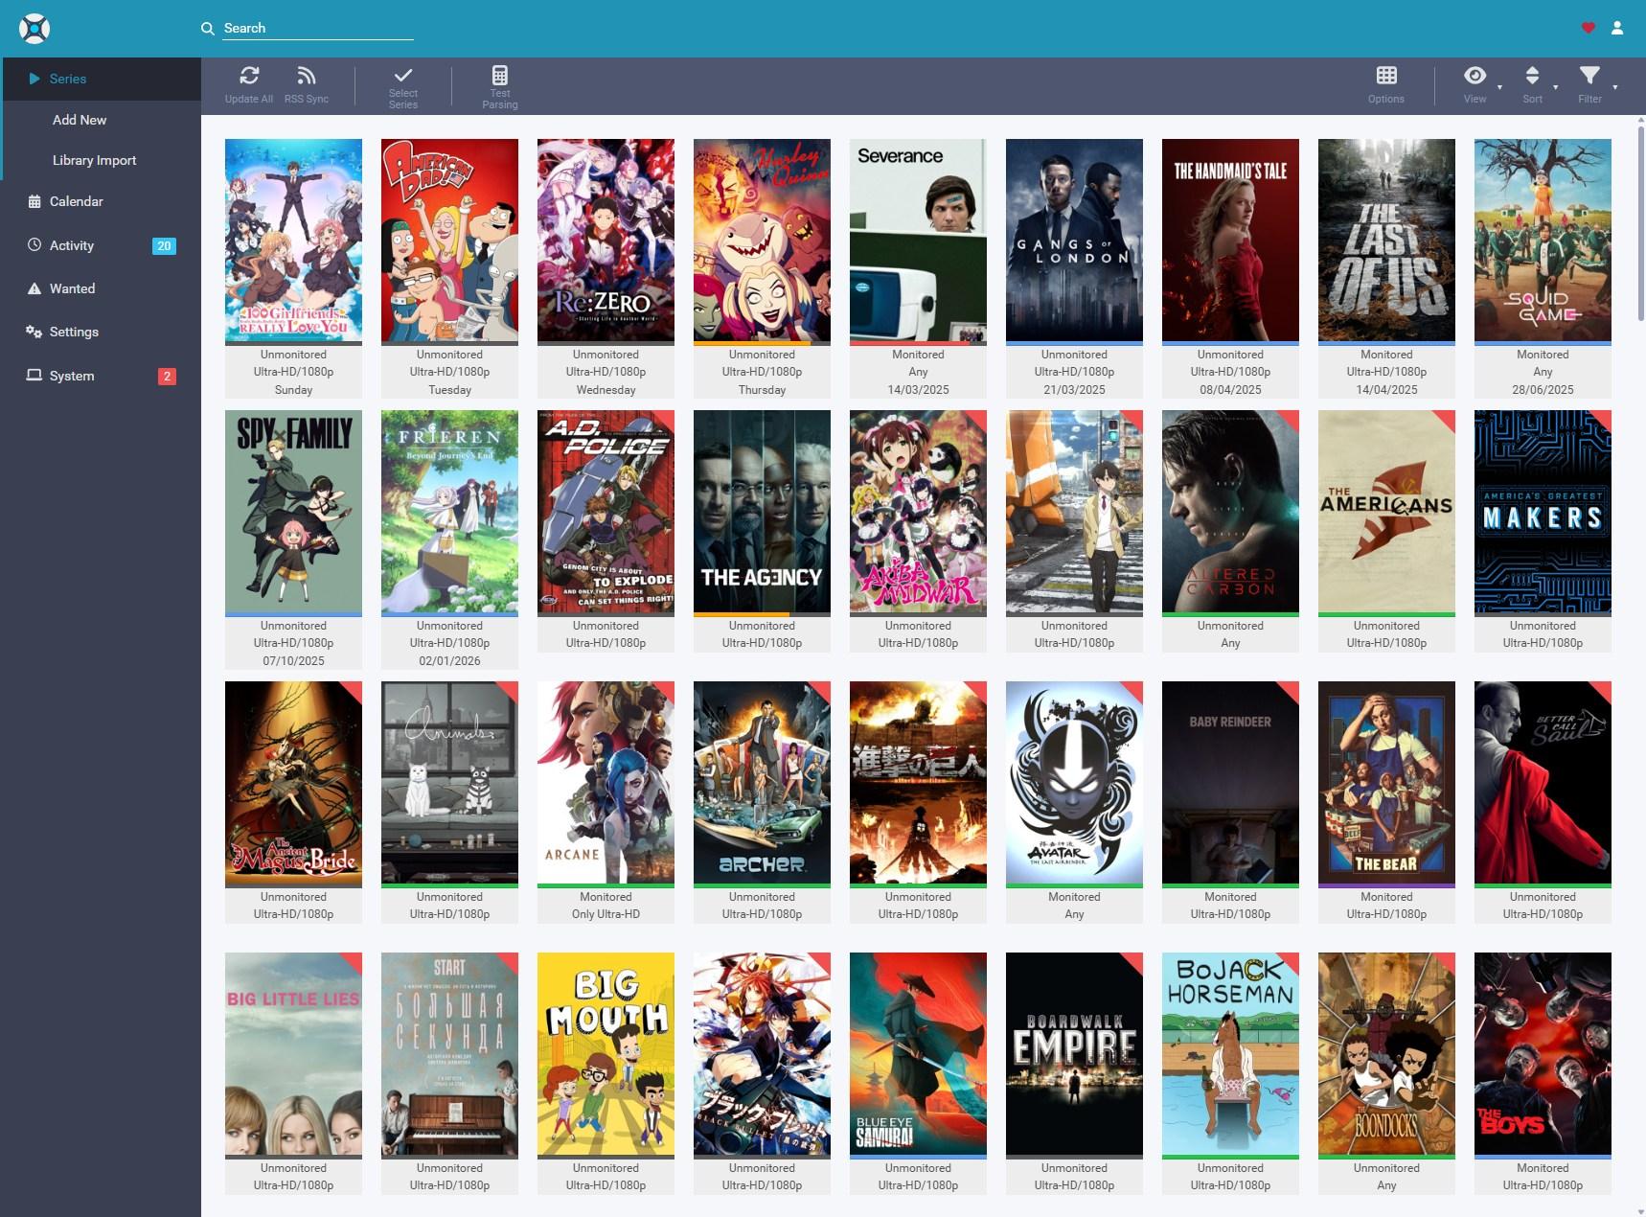Open Blue Eye Samurai poster

918,1053
